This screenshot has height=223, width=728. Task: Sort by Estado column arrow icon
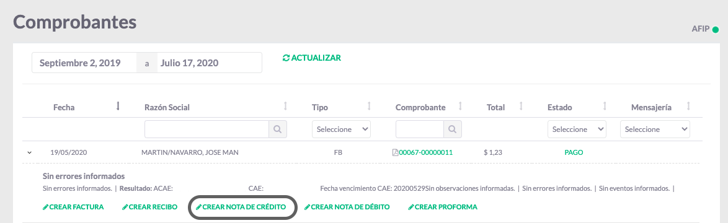coord(605,107)
